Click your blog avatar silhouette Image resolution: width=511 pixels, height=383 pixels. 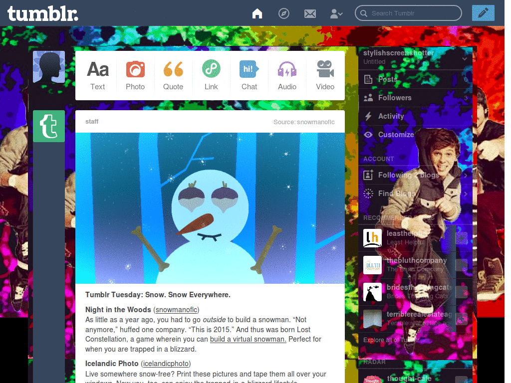tap(49, 67)
